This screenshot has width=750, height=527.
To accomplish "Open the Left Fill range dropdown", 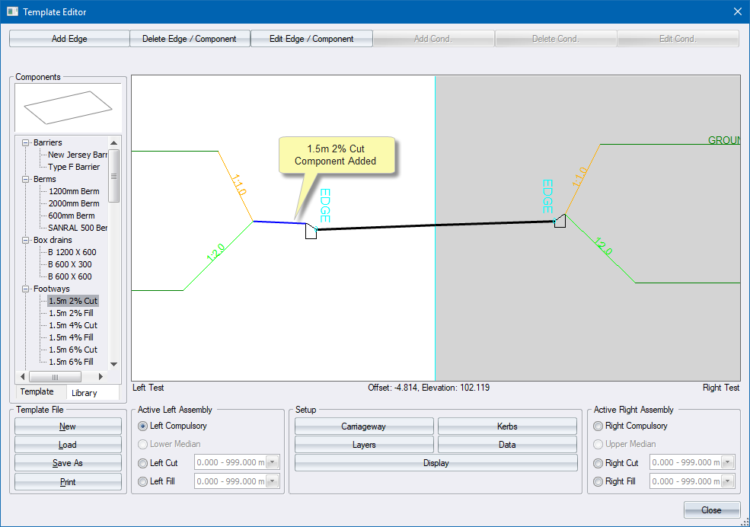I will point(273,481).
